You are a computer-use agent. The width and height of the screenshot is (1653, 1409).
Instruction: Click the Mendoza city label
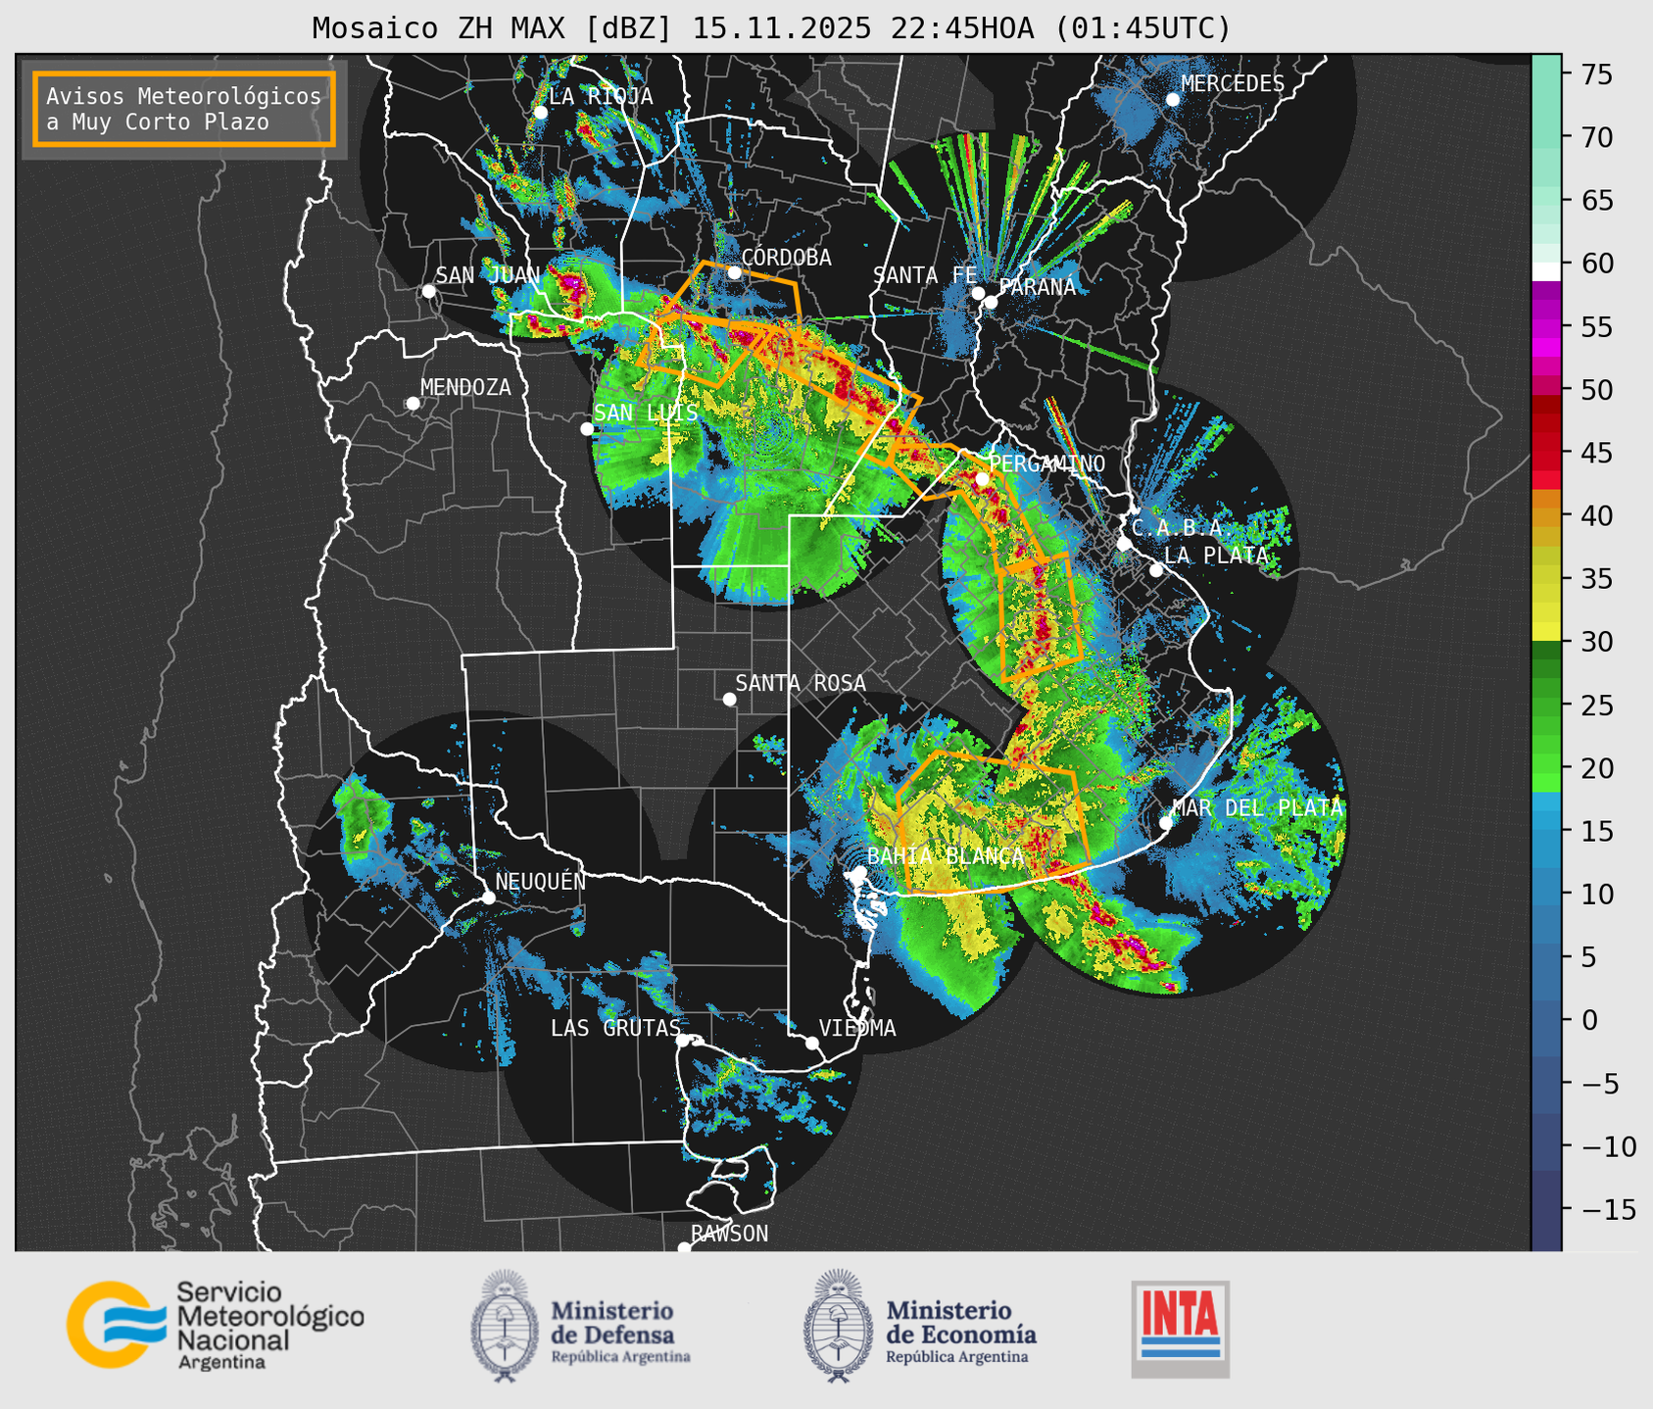(465, 387)
